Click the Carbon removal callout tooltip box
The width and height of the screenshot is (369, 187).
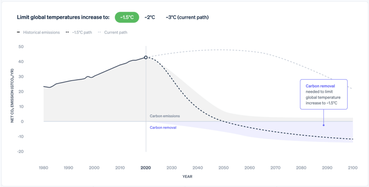click(323, 94)
